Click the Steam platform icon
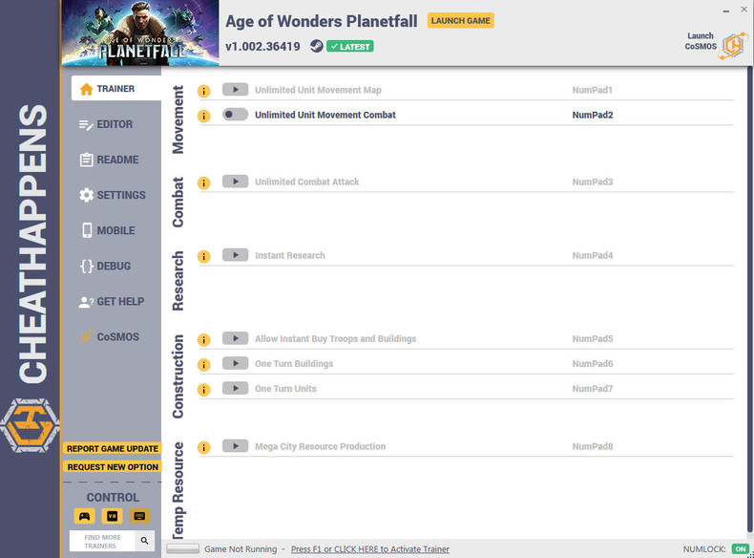Viewport: 754px width, 558px height. point(317,46)
